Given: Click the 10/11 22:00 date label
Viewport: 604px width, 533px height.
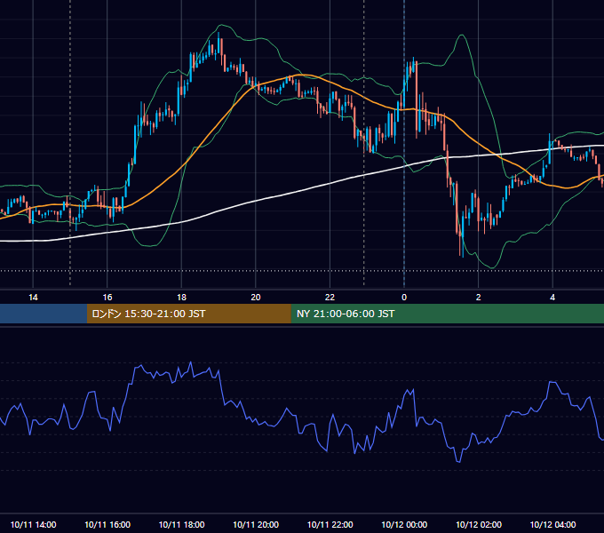Looking at the screenshot, I should [330, 524].
